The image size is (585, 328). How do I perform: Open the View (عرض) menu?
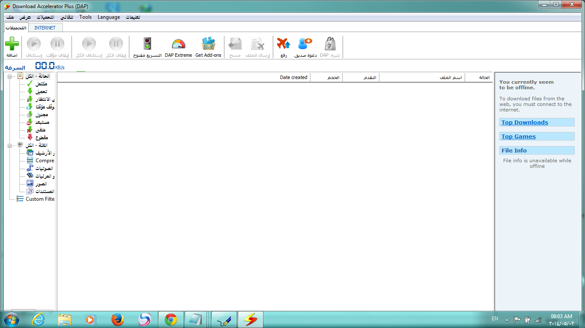(25, 17)
